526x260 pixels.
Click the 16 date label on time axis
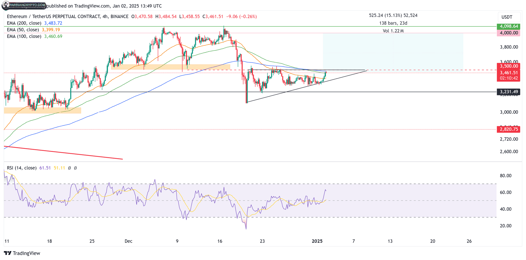tap(220, 241)
